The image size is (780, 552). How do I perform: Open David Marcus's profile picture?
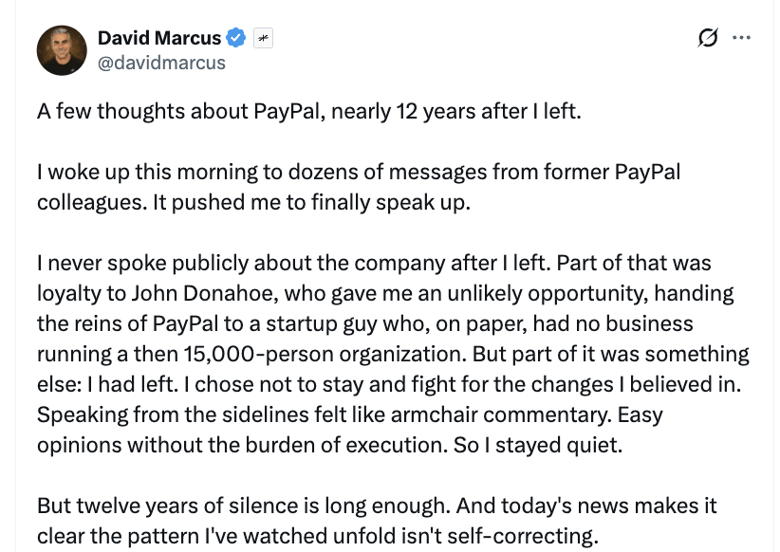pyautogui.click(x=62, y=50)
